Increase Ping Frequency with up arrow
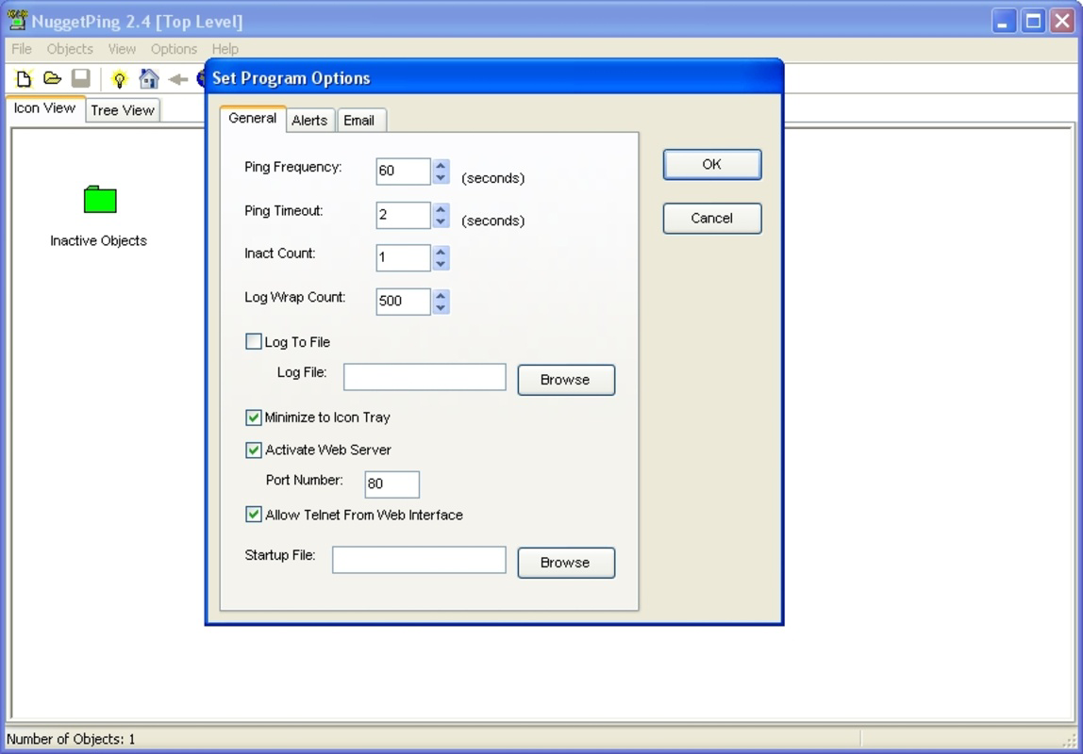The image size is (1083, 754). (x=441, y=166)
